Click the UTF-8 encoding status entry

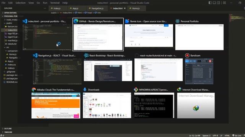pos(215,135)
